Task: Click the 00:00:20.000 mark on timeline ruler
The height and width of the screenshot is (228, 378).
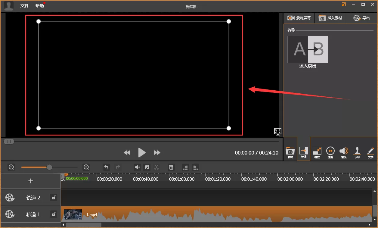Action: [109, 179]
